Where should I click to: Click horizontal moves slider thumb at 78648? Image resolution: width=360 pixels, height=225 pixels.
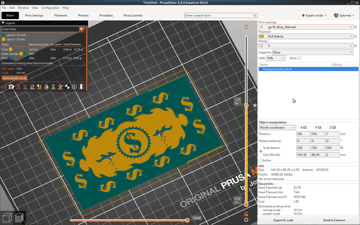point(187,220)
